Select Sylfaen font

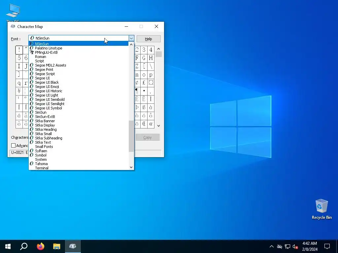point(79,151)
